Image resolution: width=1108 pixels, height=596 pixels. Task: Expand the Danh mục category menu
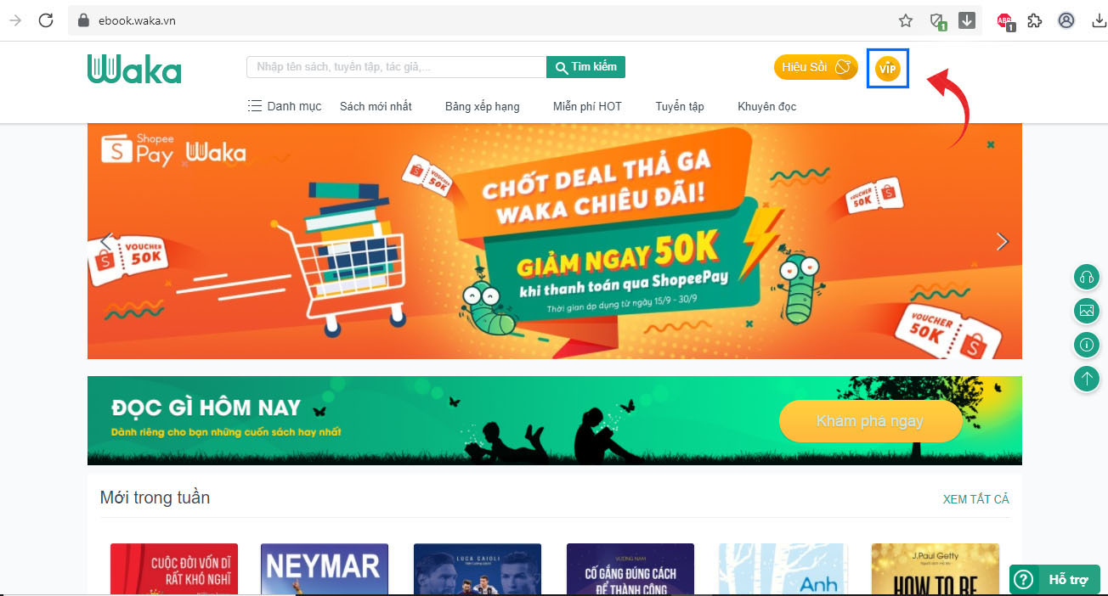pyautogui.click(x=285, y=106)
